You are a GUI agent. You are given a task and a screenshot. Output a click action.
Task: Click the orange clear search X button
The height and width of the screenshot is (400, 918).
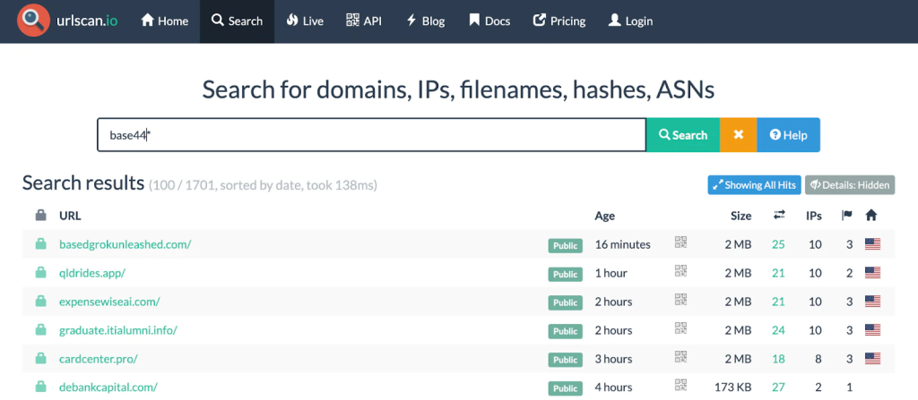738,135
